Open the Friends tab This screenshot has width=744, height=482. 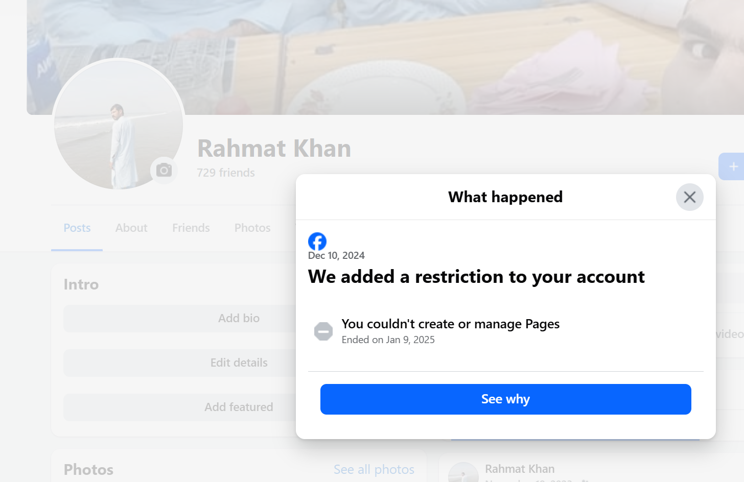[191, 228]
